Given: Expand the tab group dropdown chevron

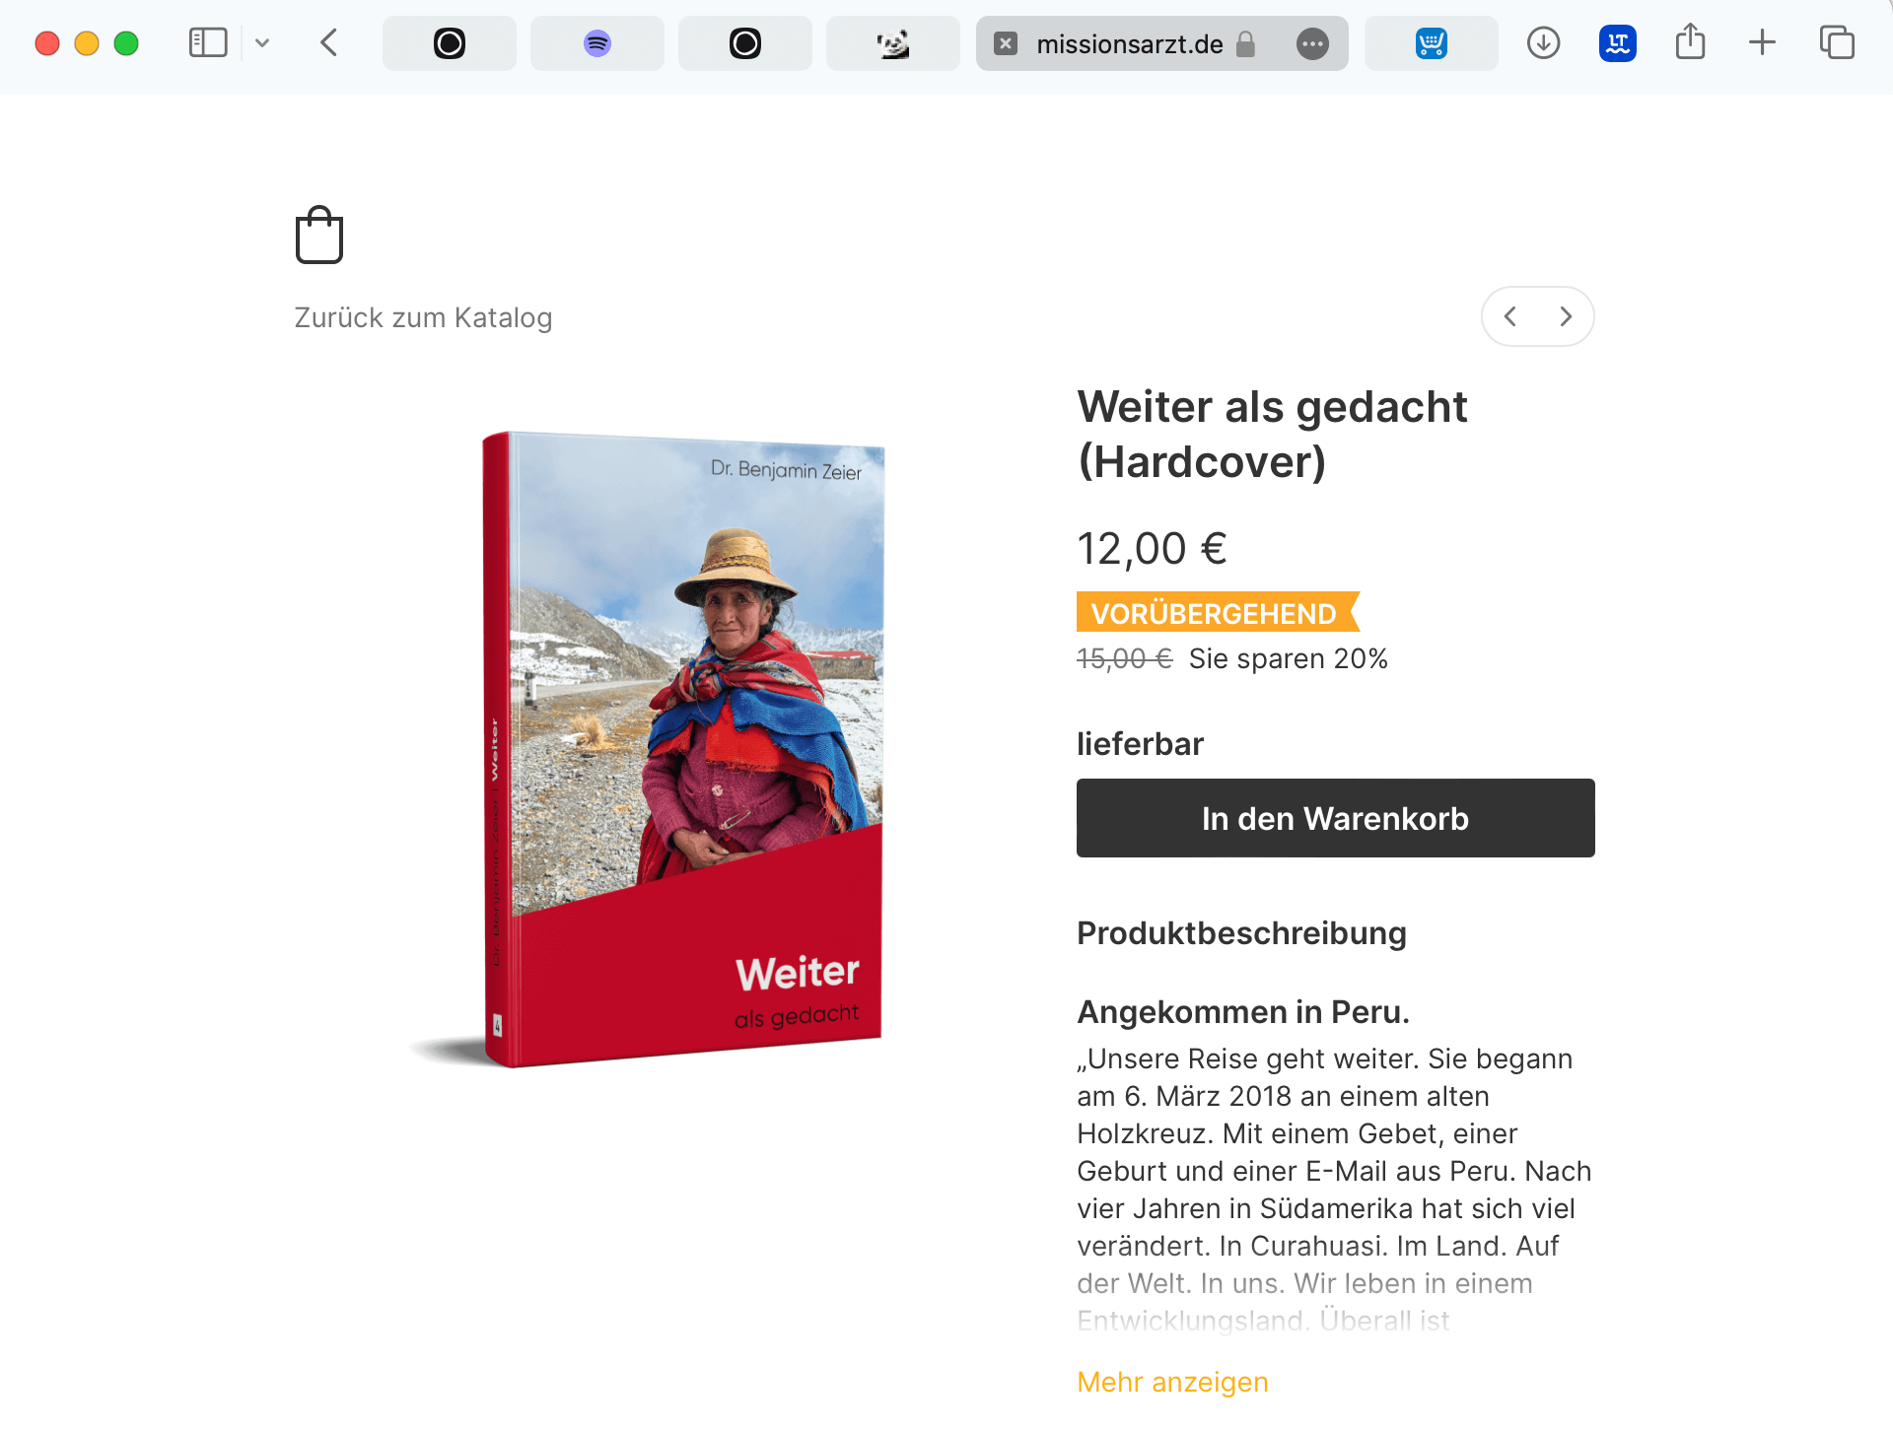Looking at the screenshot, I should [262, 42].
